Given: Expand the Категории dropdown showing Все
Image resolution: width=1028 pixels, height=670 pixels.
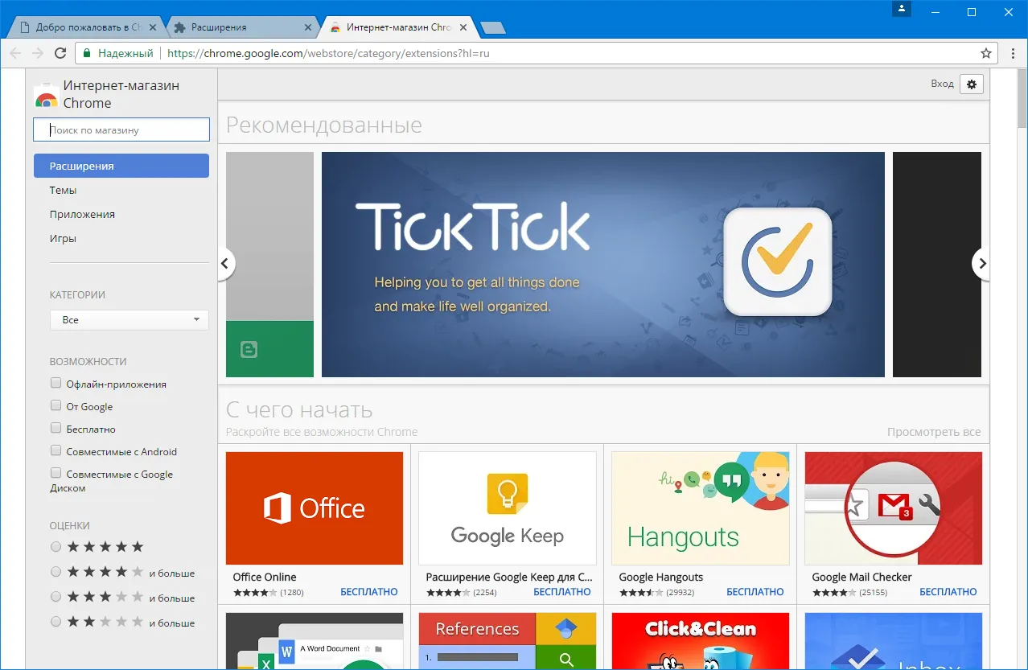Looking at the screenshot, I should coord(129,320).
